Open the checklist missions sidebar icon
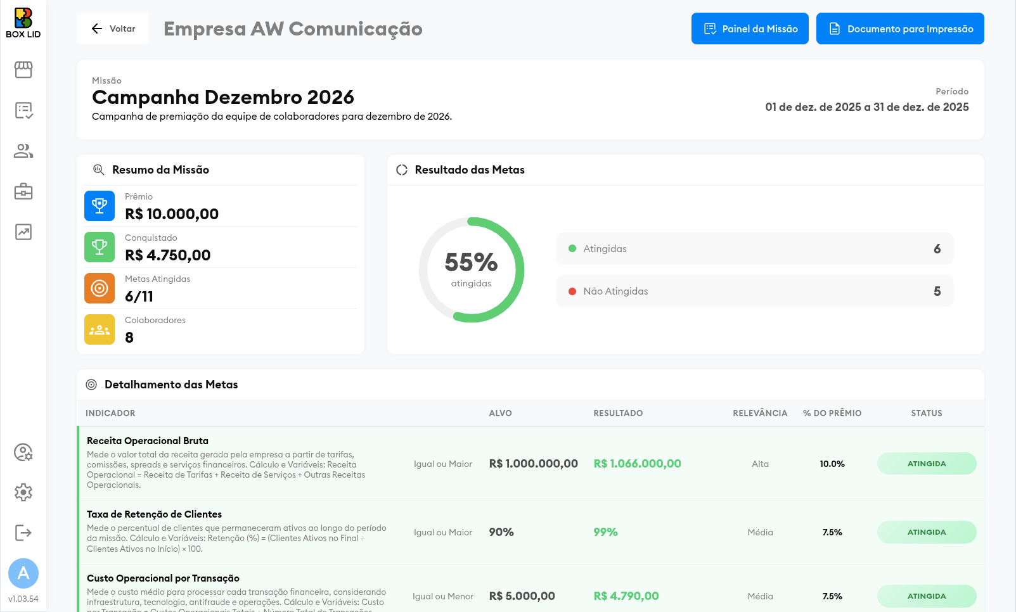1016x612 pixels. click(23, 110)
